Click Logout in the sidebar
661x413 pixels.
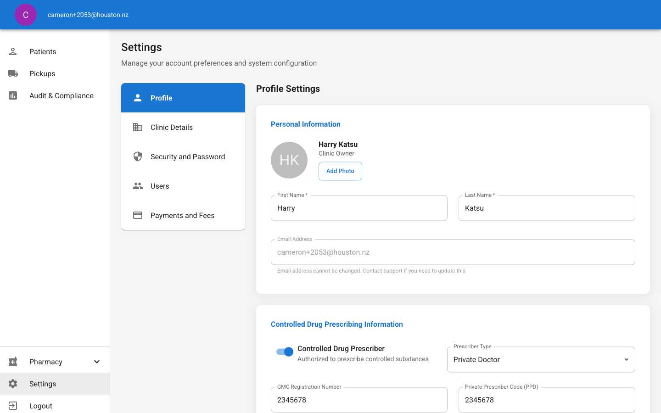tap(55, 406)
